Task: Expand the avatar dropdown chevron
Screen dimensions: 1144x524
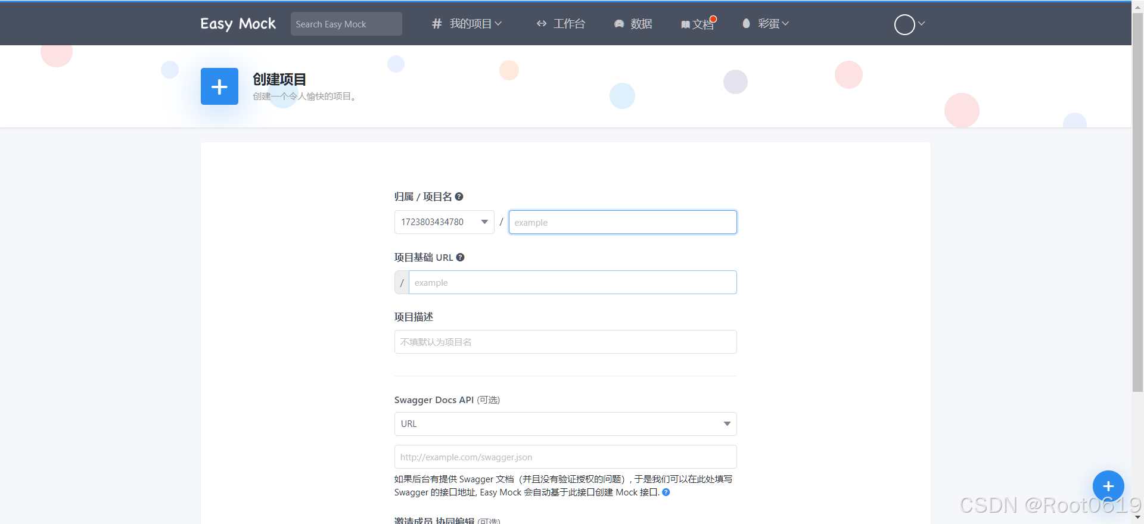Action: pyautogui.click(x=921, y=24)
